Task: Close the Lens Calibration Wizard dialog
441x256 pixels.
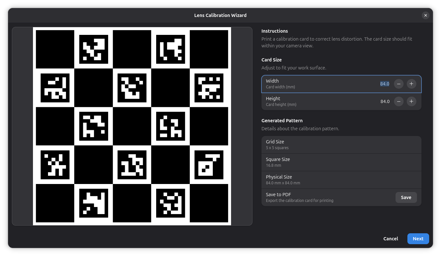Action: pyautogui.click(x=425, y=15)
